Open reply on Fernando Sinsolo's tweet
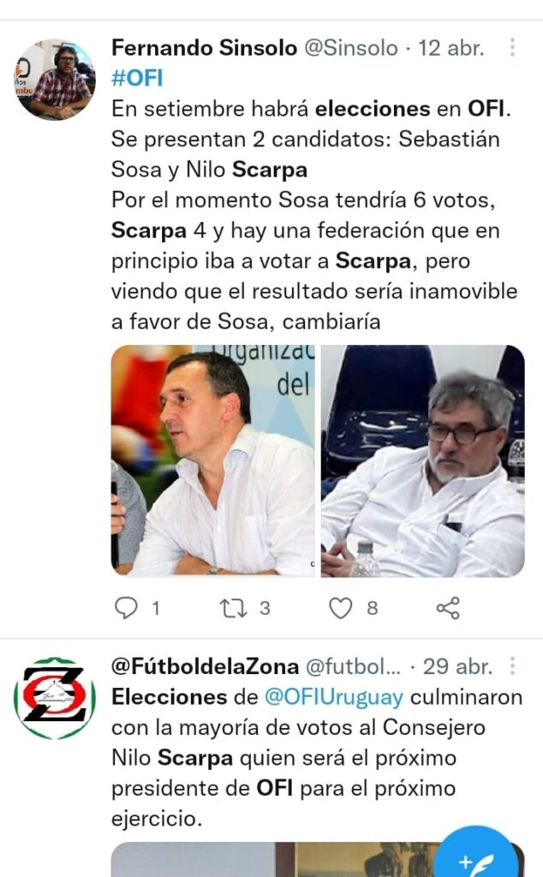 pos(127,608)
